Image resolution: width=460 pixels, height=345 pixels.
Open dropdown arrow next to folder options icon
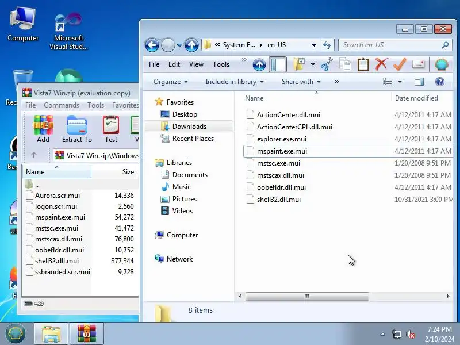click(x=313, y=64)
